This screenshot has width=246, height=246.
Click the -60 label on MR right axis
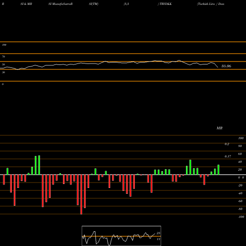click(240, 201)
